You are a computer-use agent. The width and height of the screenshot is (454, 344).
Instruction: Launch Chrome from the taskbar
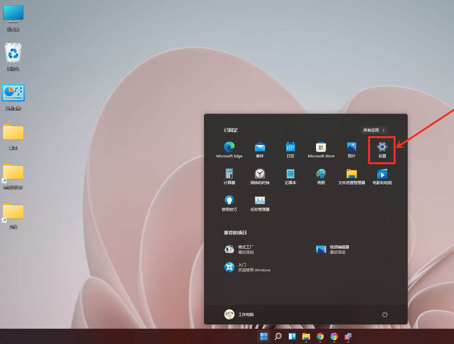[320, 336]
